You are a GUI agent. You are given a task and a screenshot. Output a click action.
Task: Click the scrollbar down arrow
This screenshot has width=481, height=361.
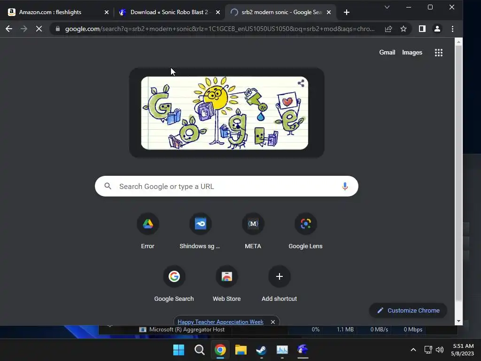pos(458,321)
